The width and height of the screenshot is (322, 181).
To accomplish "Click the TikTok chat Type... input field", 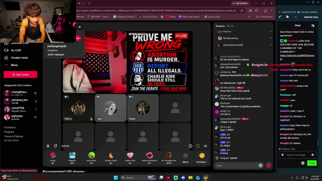I will pyautogui.click(x=236, y=165).
